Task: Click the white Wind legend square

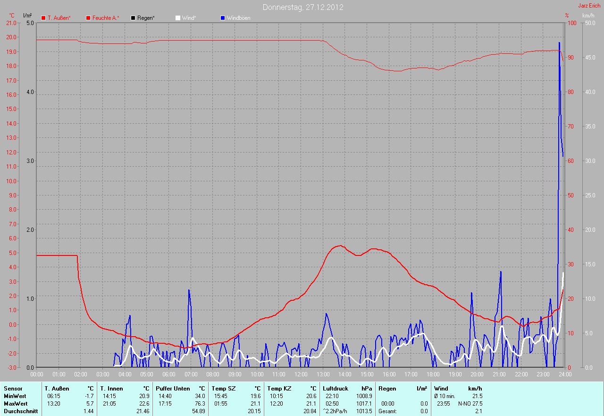Action: click(x=178, y=18)
